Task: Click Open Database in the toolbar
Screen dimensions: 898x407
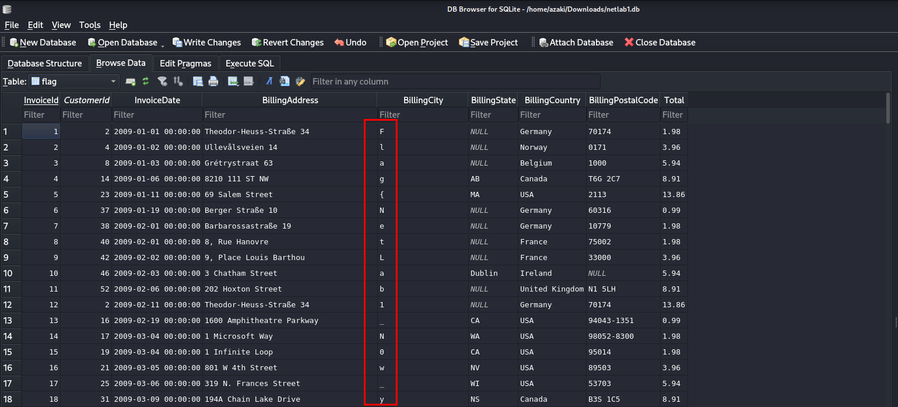Action: [122, 43]
